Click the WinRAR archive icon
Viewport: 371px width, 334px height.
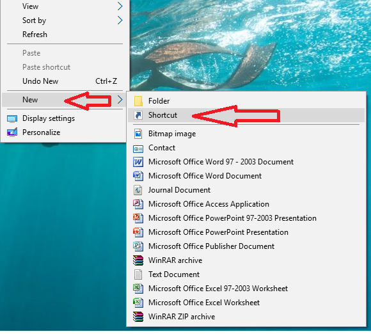tap(138, 260)
